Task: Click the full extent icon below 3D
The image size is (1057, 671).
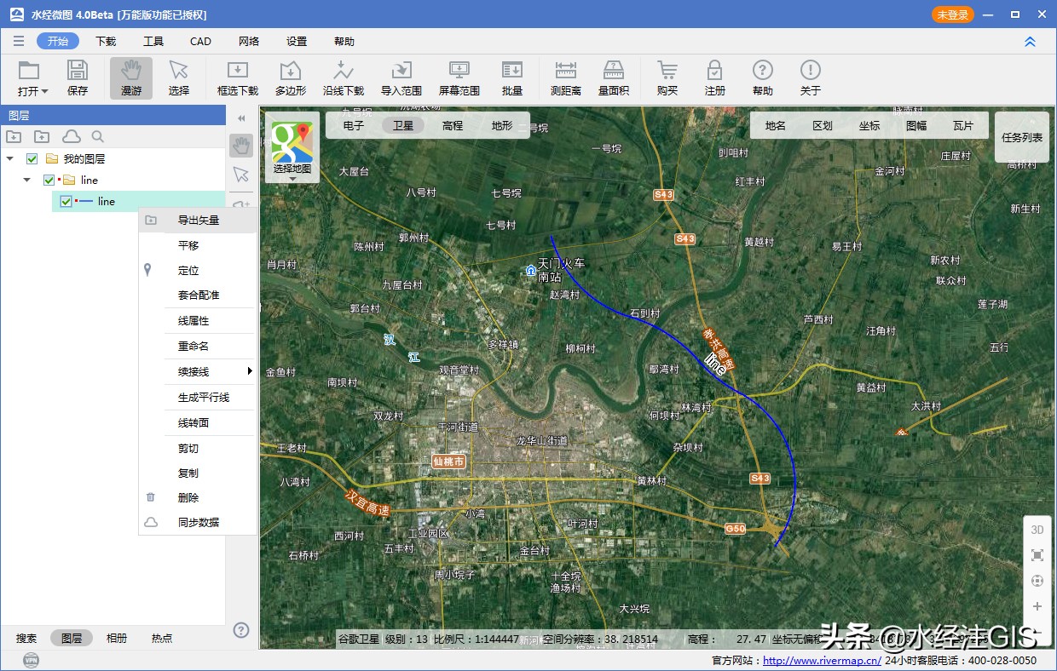Action: [1037, 555]
